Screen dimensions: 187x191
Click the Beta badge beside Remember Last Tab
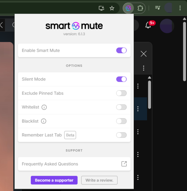click(x=70, y=135)
